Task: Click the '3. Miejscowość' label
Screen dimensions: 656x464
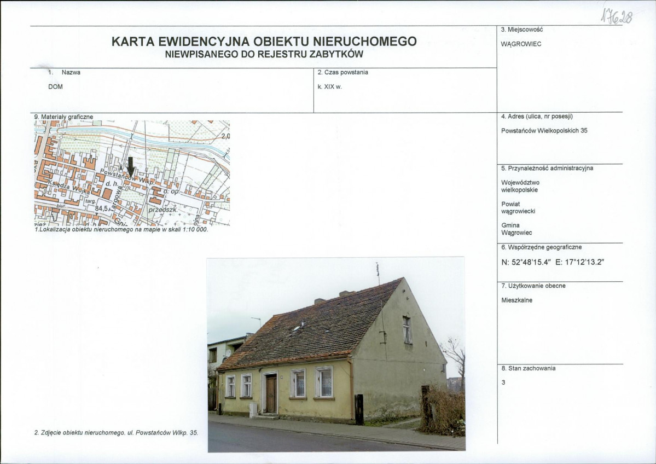Action: (522, 30)
